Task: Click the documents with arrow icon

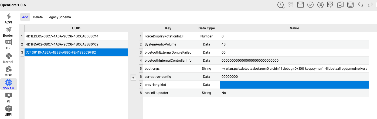Action: (340, 5)
